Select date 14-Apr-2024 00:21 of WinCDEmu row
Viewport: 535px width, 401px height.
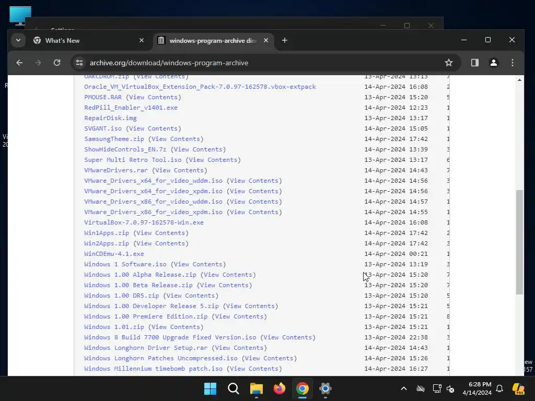pos(396,254)
